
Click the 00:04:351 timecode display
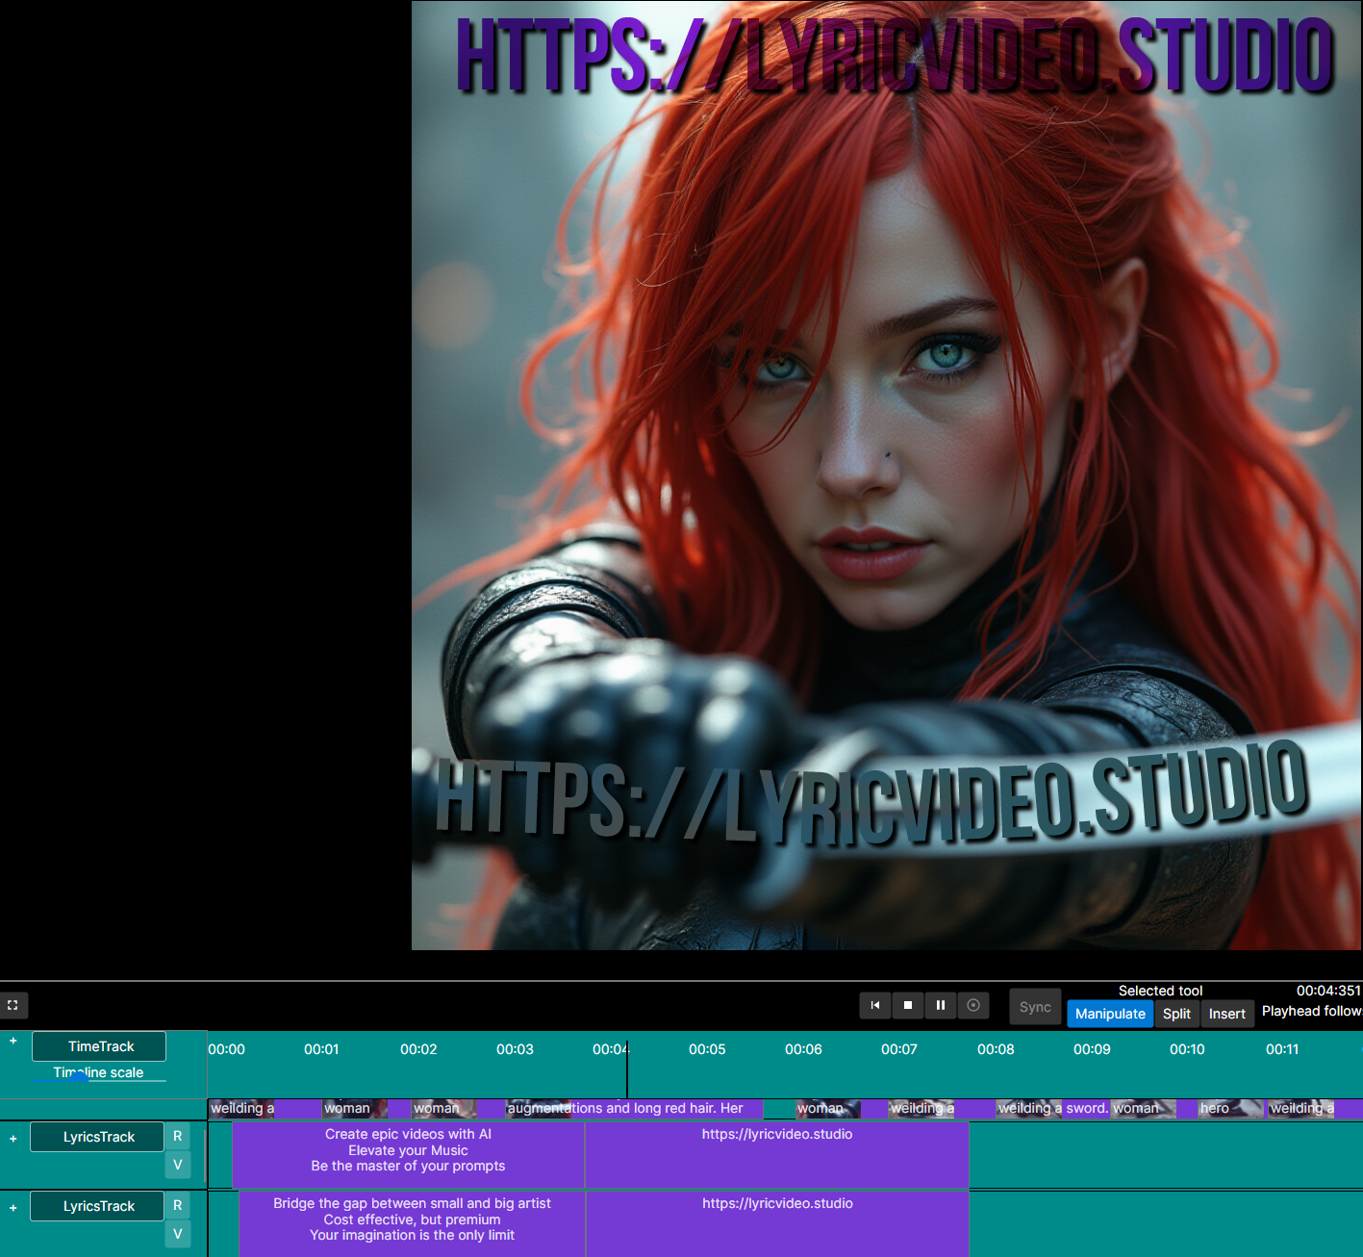pos(1328,991)
